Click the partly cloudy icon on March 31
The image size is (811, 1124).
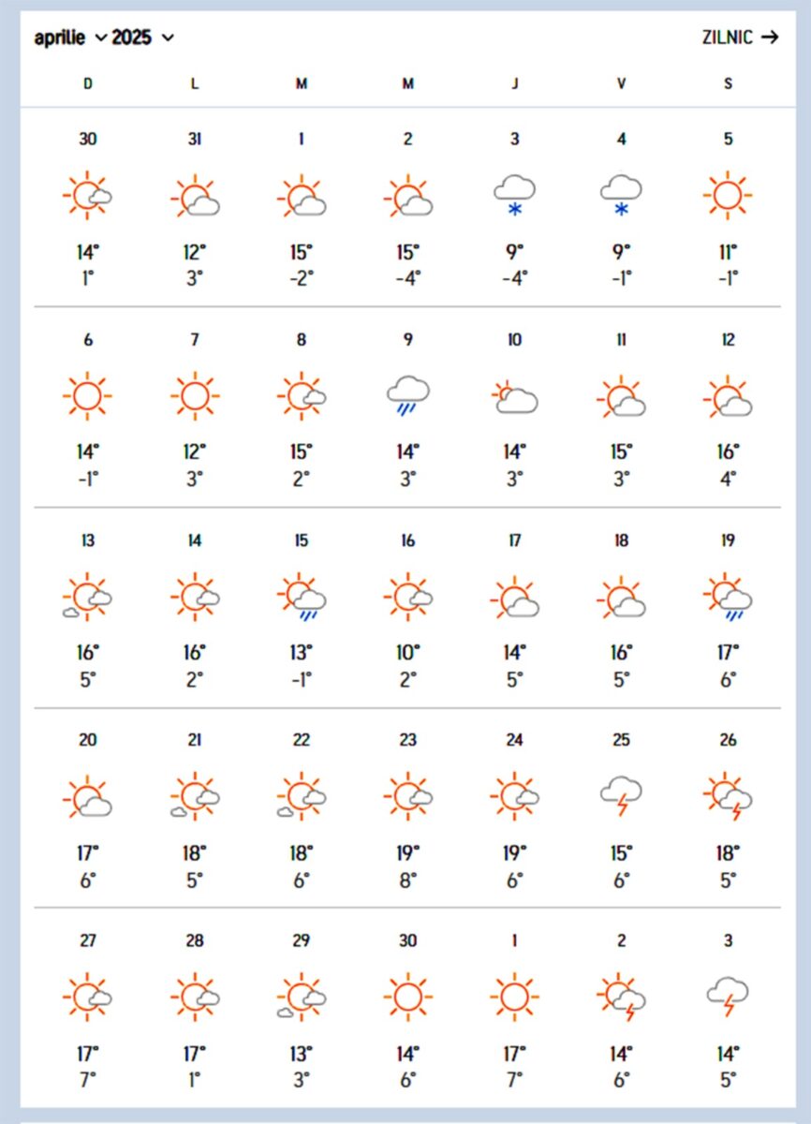pyautogui.click(x=195, y=196)
